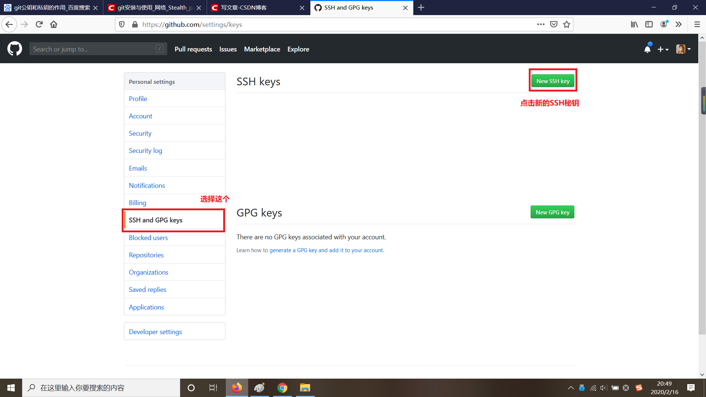Open Applications settings
The width and height of the screenshot is (706, 397).
click(x=175, y=307)
